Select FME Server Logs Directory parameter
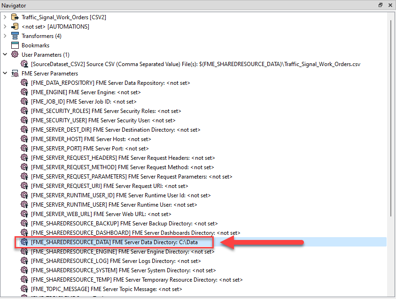The image size is (396, 299). tap(116, 261)
